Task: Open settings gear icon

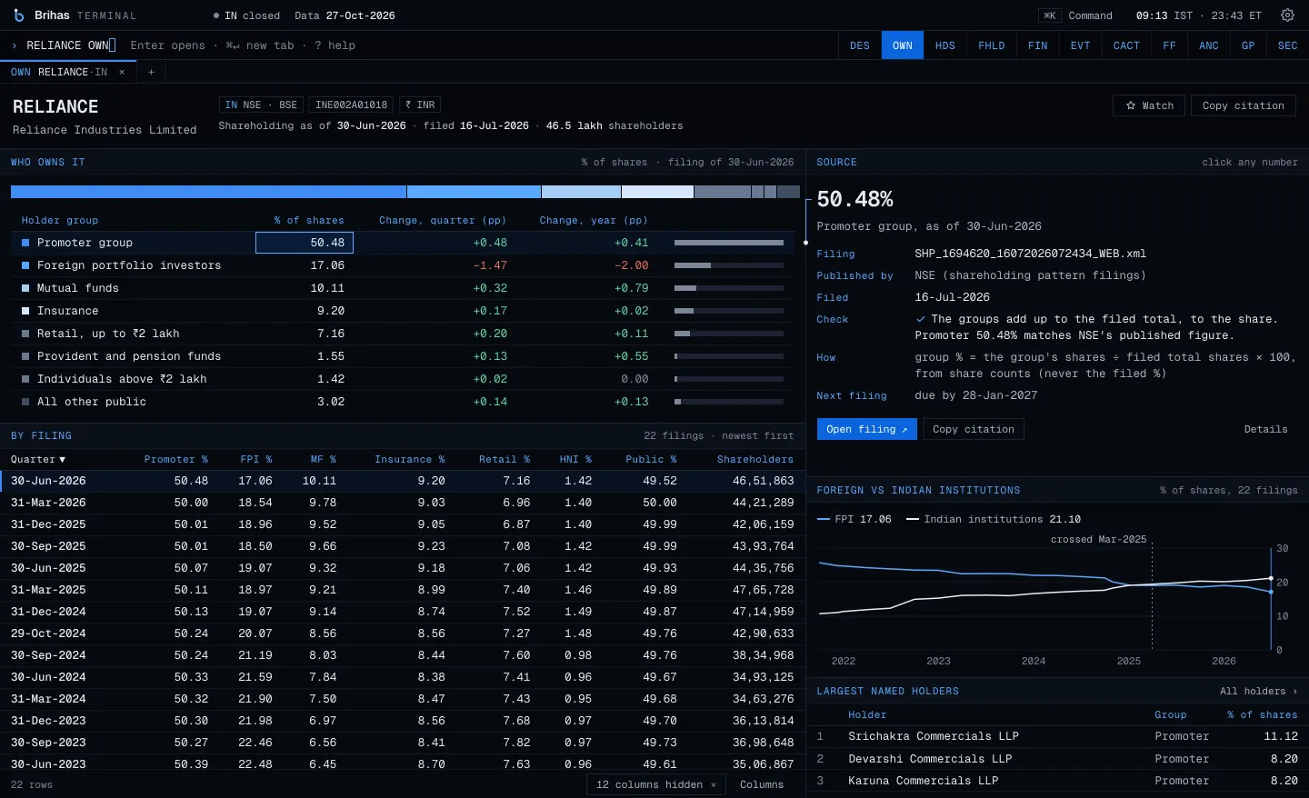Action: pyautogui.click(x=1287, y=15)
